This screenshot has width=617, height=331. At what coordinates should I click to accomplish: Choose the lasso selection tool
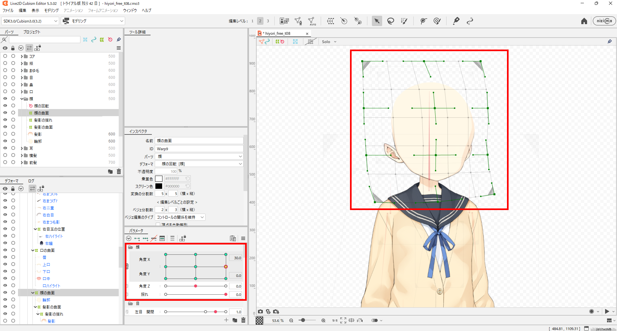tap(391, 21)
